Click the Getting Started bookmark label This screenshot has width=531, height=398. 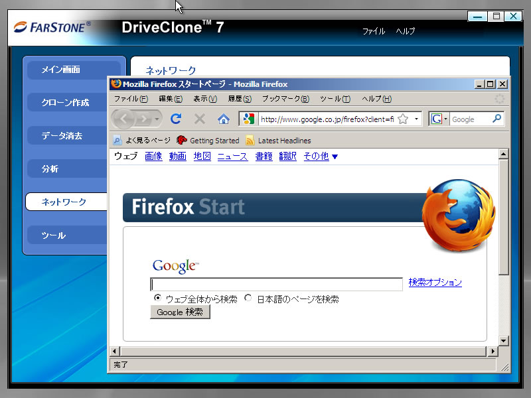[x=214, y=141]
